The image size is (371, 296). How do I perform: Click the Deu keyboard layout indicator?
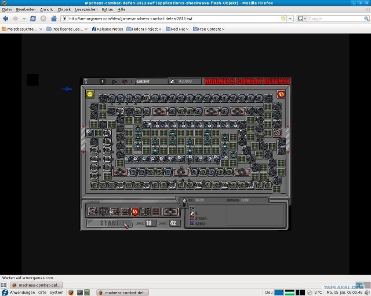(x=269, y=293)
